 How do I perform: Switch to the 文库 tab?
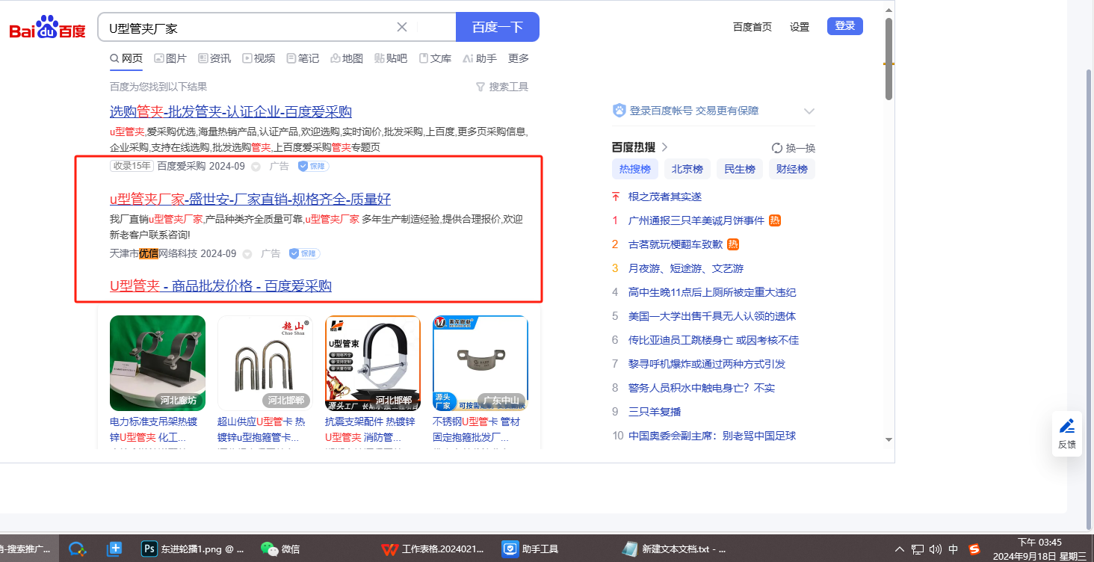435,58
